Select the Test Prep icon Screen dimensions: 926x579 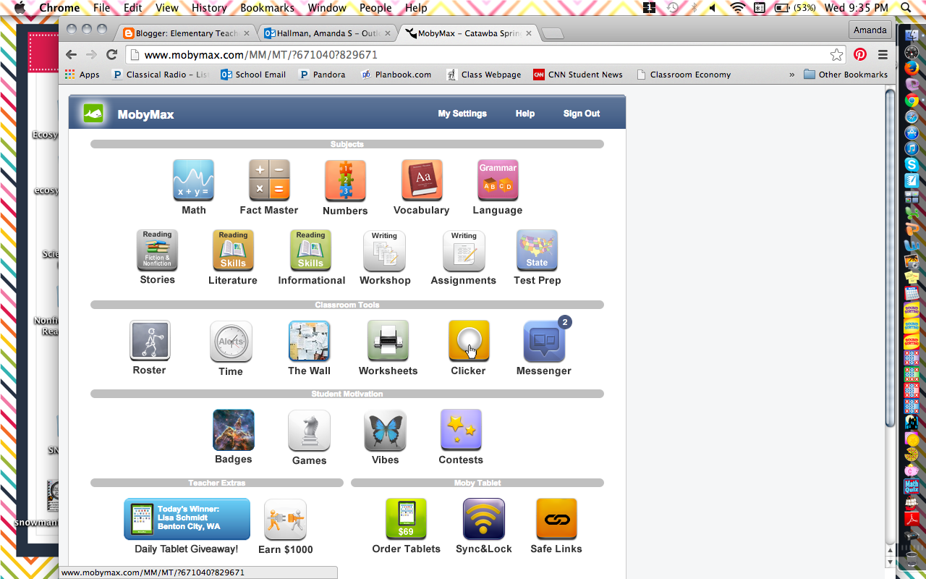pos(537,250)
